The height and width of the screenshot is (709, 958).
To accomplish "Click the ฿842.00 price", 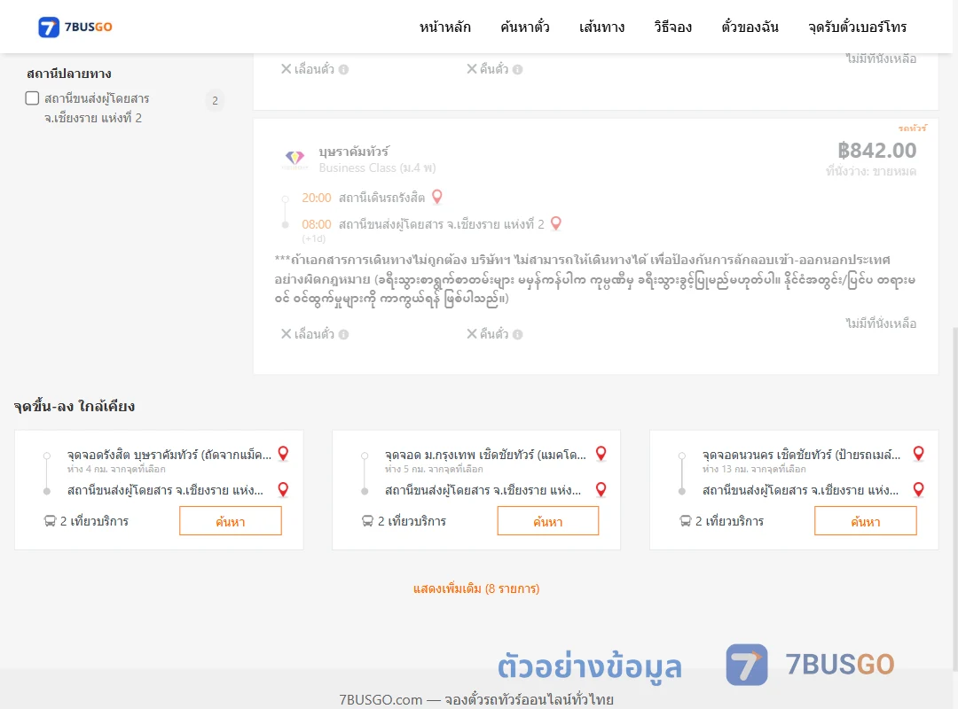I will click(x=876, y=151).
